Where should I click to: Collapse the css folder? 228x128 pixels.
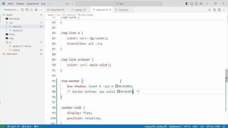(x=11, y=23)
